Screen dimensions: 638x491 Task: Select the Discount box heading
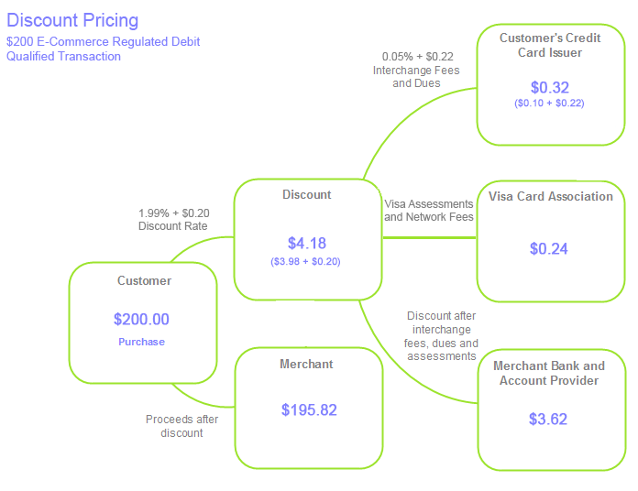pyautogui.click(x=307, y=195)
